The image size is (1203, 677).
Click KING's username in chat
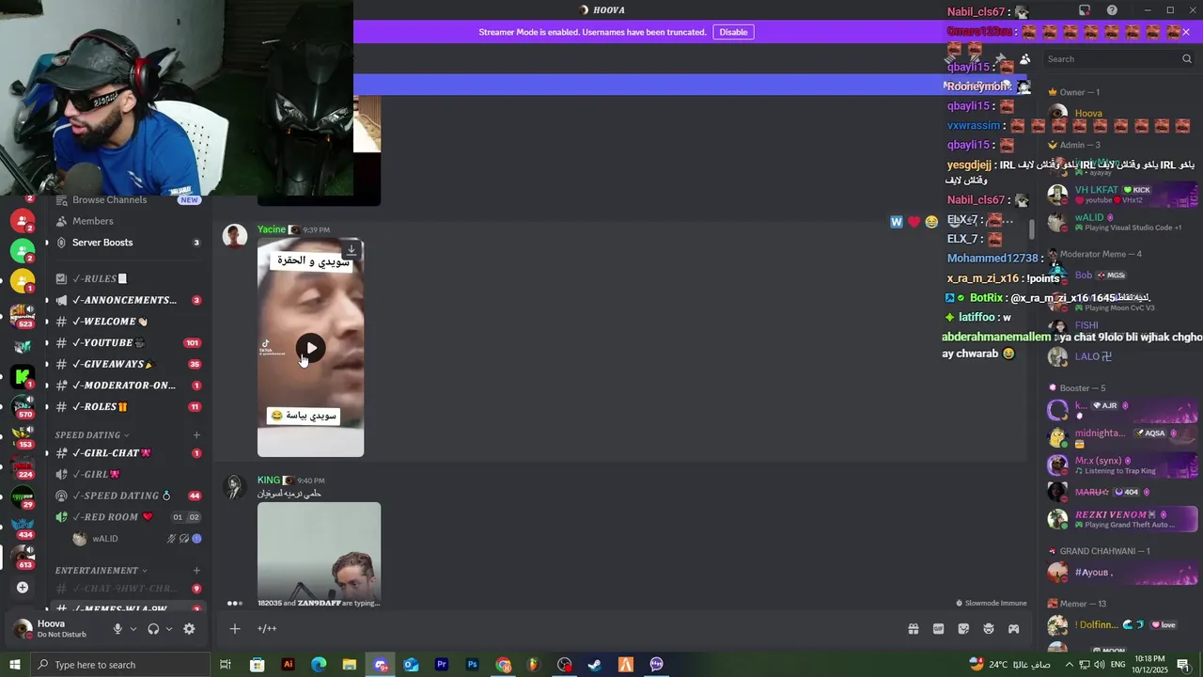coord(269,480)
